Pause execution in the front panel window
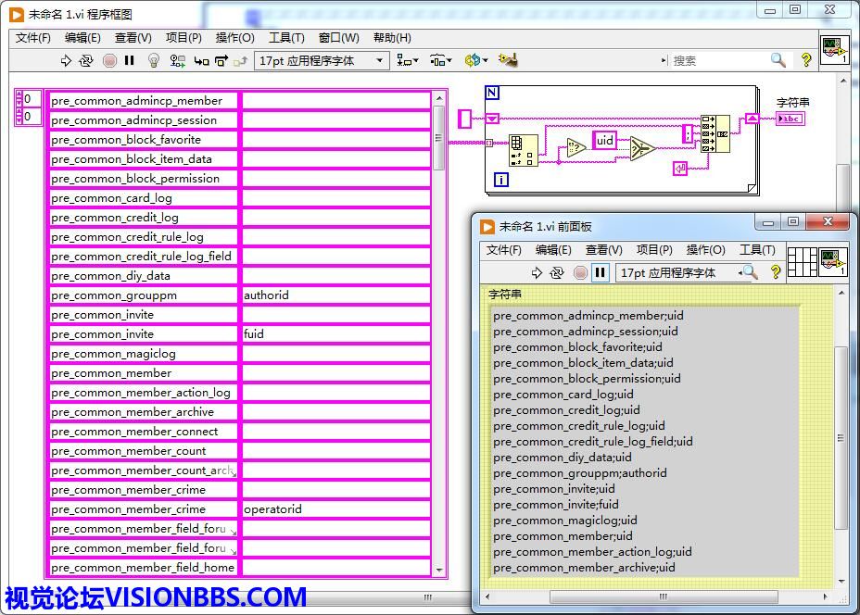This screenshot has height=615, width=860. point(601,272)
